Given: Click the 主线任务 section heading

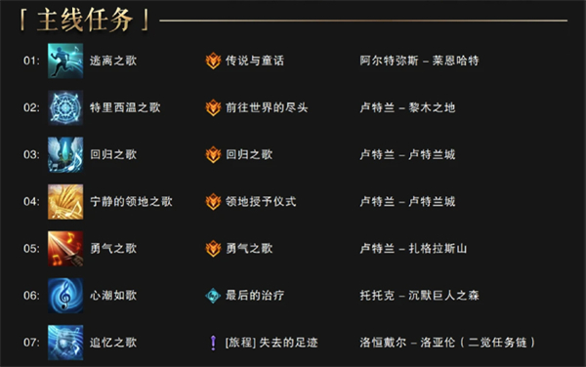Looking at the screenshot, I should pos(85,20).
